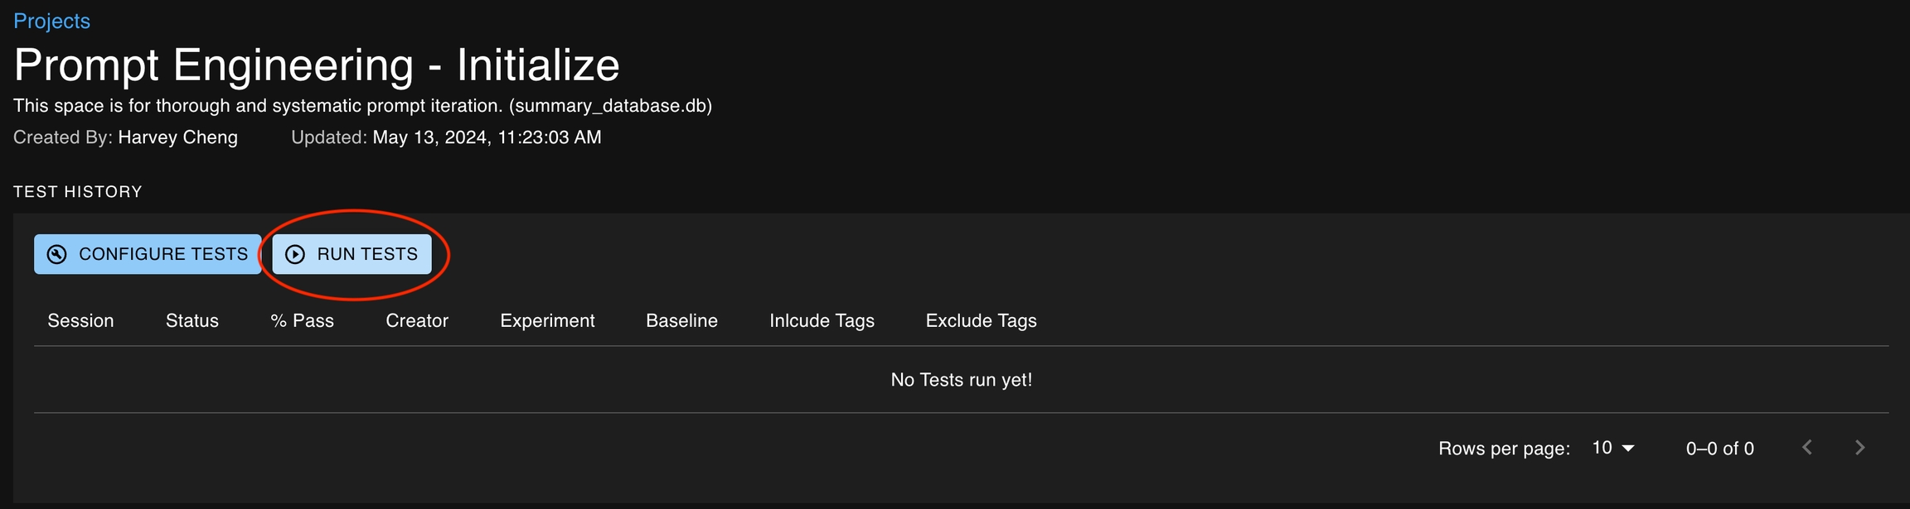Click the Creator column header
This screenshot has width=1910, height=509.
pos(416,320)
